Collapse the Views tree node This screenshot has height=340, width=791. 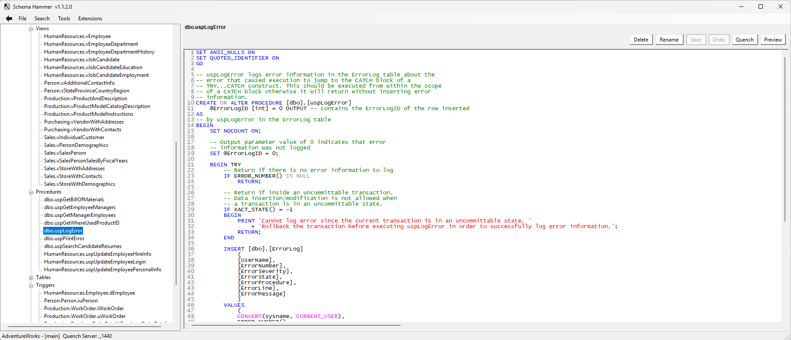point(31,29)
